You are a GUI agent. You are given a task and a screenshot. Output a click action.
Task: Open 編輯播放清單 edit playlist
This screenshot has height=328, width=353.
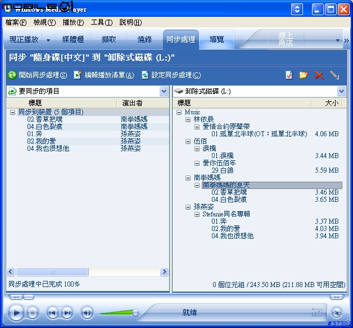tap(104, 75)
